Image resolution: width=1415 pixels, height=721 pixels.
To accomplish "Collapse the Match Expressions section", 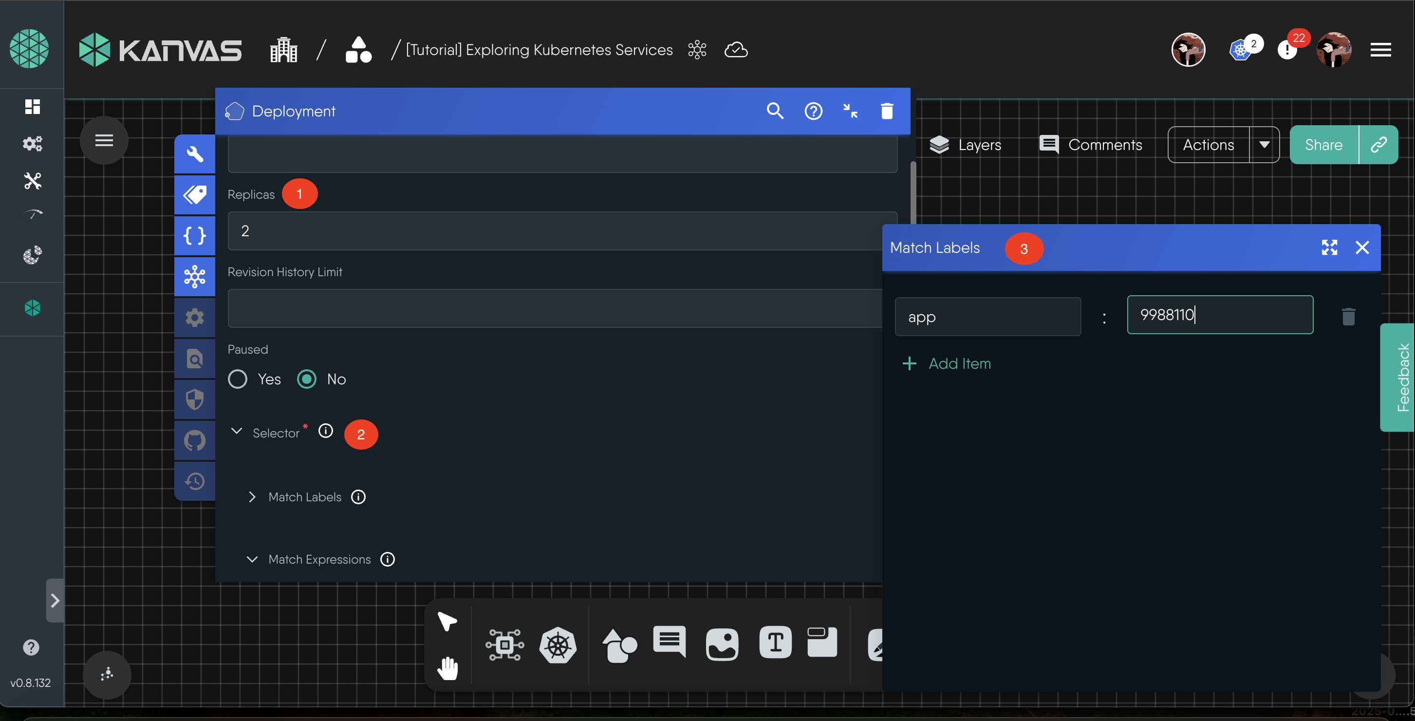I will coord(252,559).
